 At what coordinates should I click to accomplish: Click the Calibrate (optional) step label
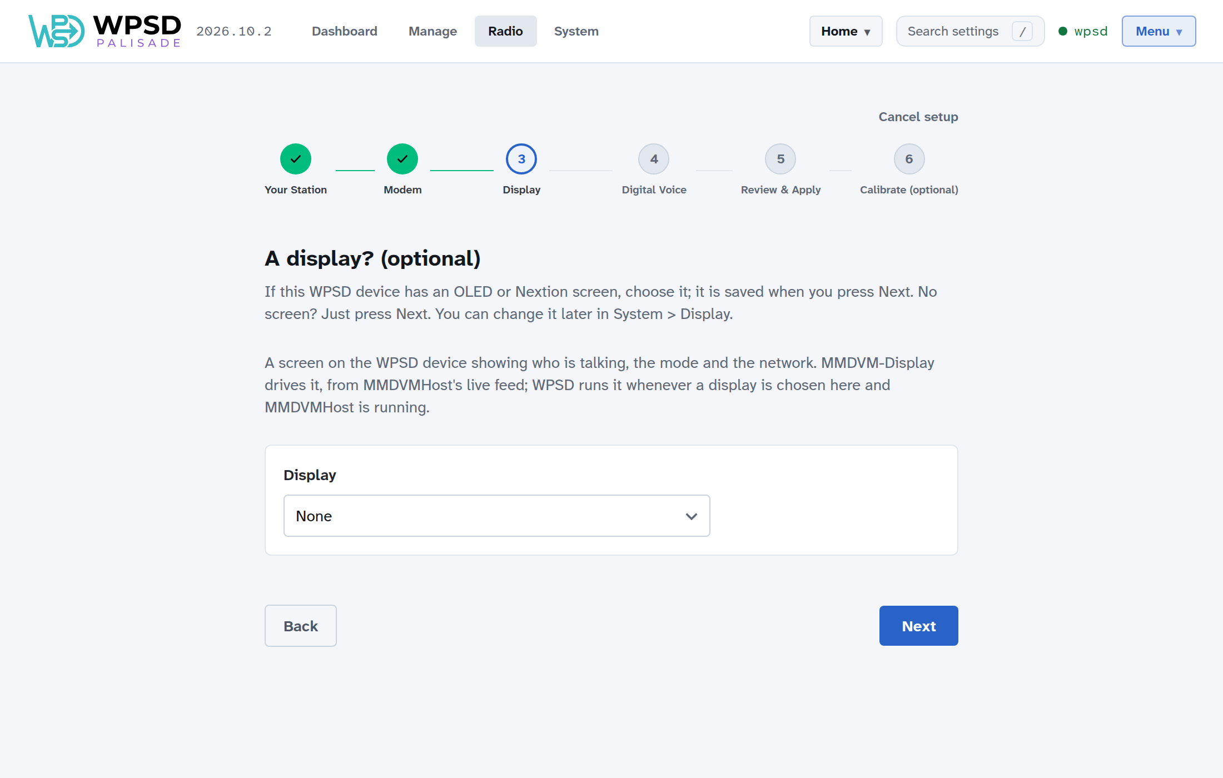pos(909,189)
